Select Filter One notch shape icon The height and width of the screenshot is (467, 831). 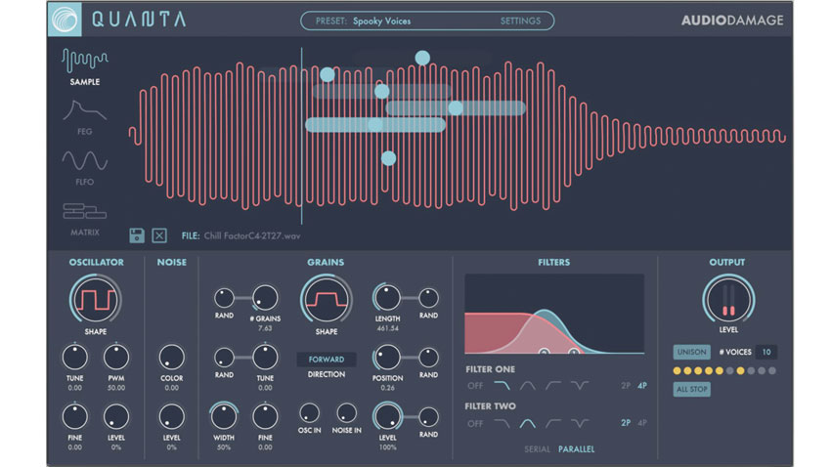pos(580,386)
